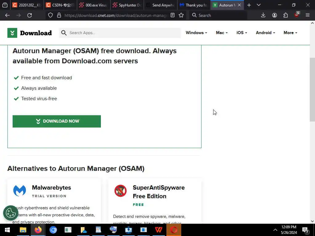The height and width of the screenshot is (236, 315).
Task: Reload the current page
Action: point(30,15)
